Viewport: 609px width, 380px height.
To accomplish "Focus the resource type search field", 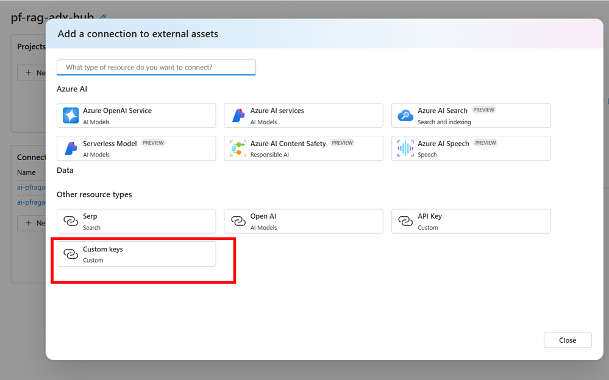I will pyautogui.click(x=156, y=67).
